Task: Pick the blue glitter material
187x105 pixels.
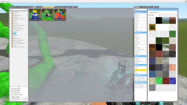Action: pos(172,81)
